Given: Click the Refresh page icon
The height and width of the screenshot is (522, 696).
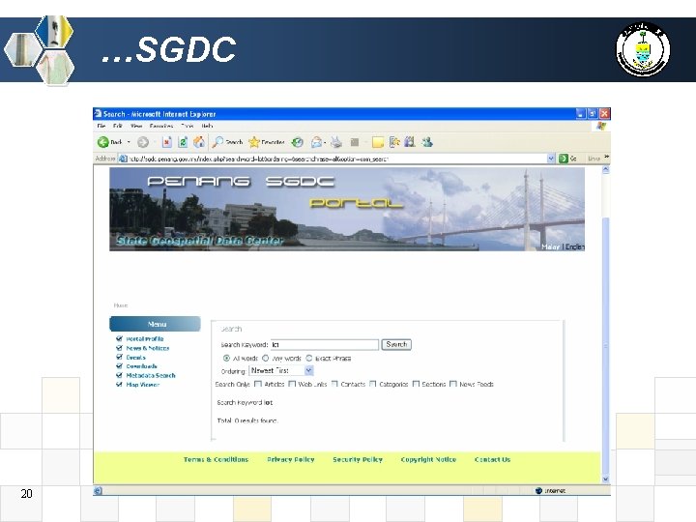Looking at the screenshot, I should [x=183, y=142].
